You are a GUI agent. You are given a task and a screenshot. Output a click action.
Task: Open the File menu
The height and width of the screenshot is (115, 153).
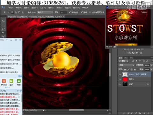pyautogui.click(x=10, y=8)
